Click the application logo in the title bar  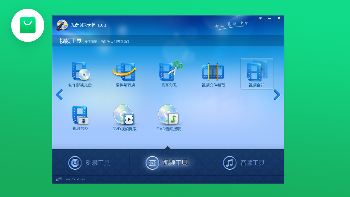[x=62, y=25]
